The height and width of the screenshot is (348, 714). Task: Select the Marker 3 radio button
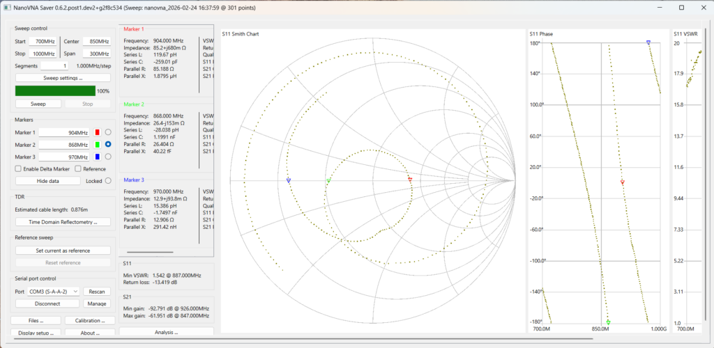click(x=108, y=157)
